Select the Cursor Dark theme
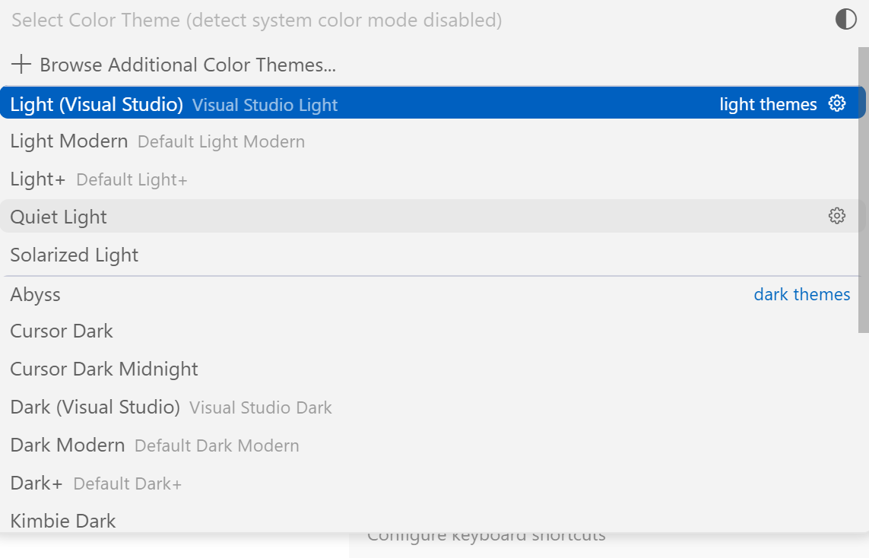Viewport: 869px width, 558px height. [433, 331]
